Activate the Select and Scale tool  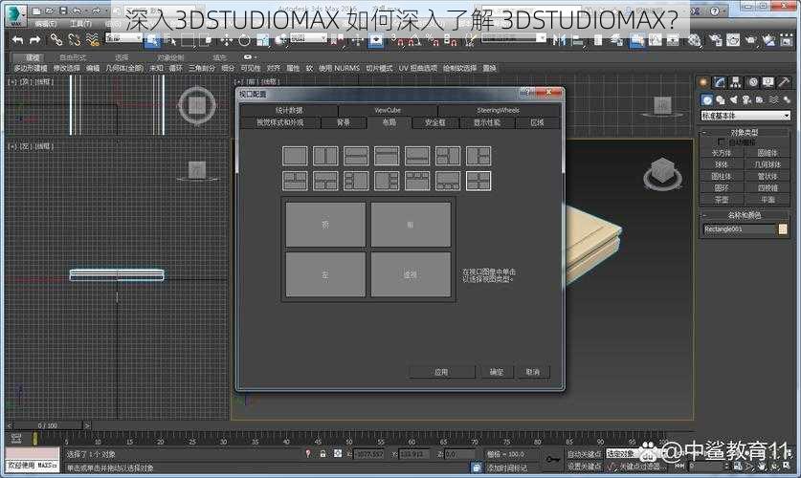pos(262,40)
